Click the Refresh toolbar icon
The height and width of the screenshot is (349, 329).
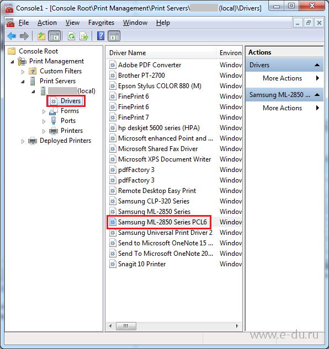[x=72, y=36]
